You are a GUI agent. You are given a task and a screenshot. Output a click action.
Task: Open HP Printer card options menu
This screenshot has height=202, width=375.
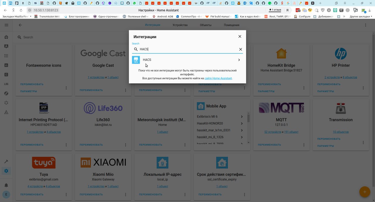click(x=363, y=88)
